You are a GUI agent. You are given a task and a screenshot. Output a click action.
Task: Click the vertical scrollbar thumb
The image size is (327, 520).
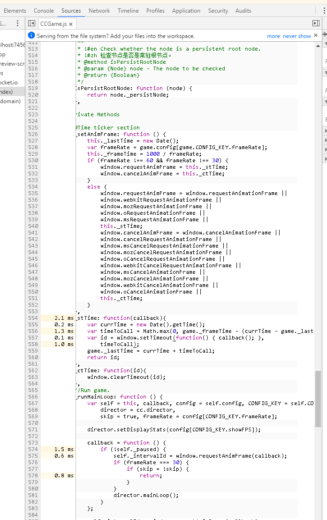click(318, 399)
